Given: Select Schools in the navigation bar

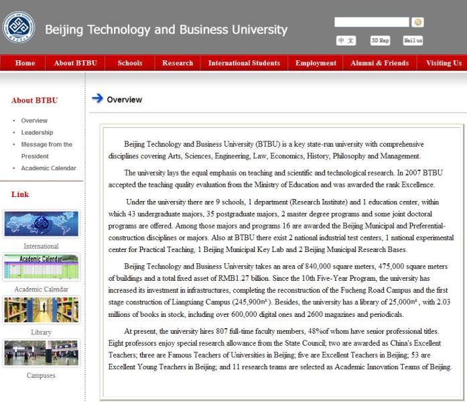Looking at the screenshot, I should [x=130, y=63].
